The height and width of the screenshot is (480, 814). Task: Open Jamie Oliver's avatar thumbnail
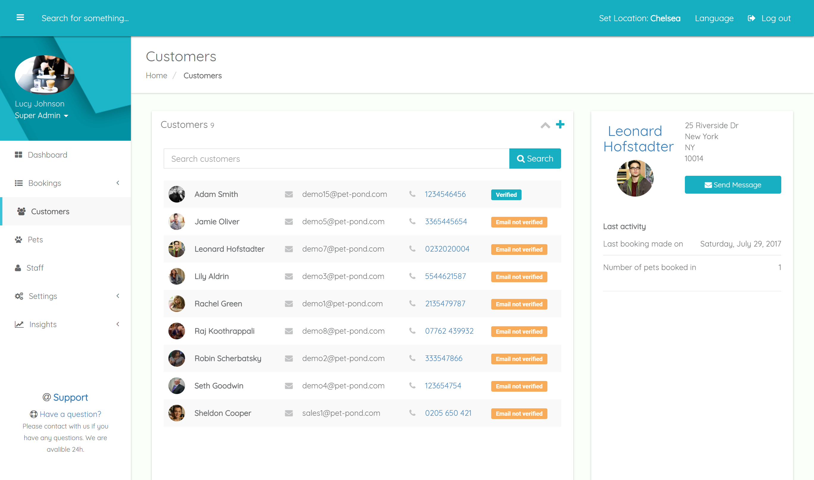point(177,222)
